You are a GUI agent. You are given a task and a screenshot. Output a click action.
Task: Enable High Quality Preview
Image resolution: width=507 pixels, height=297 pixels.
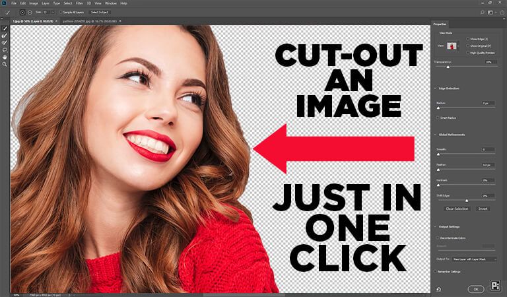pyautogui.click(x=467, y=53)
